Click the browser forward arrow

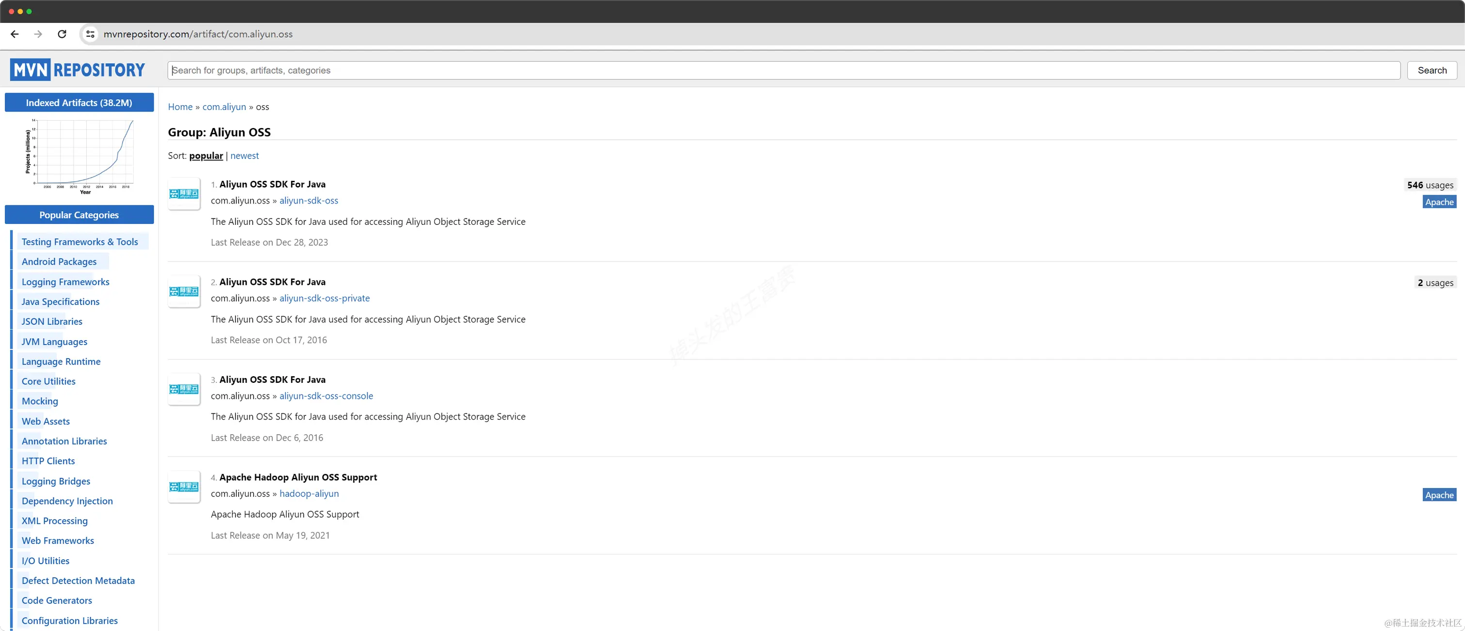pyautogui.click(x=38, y=34)
